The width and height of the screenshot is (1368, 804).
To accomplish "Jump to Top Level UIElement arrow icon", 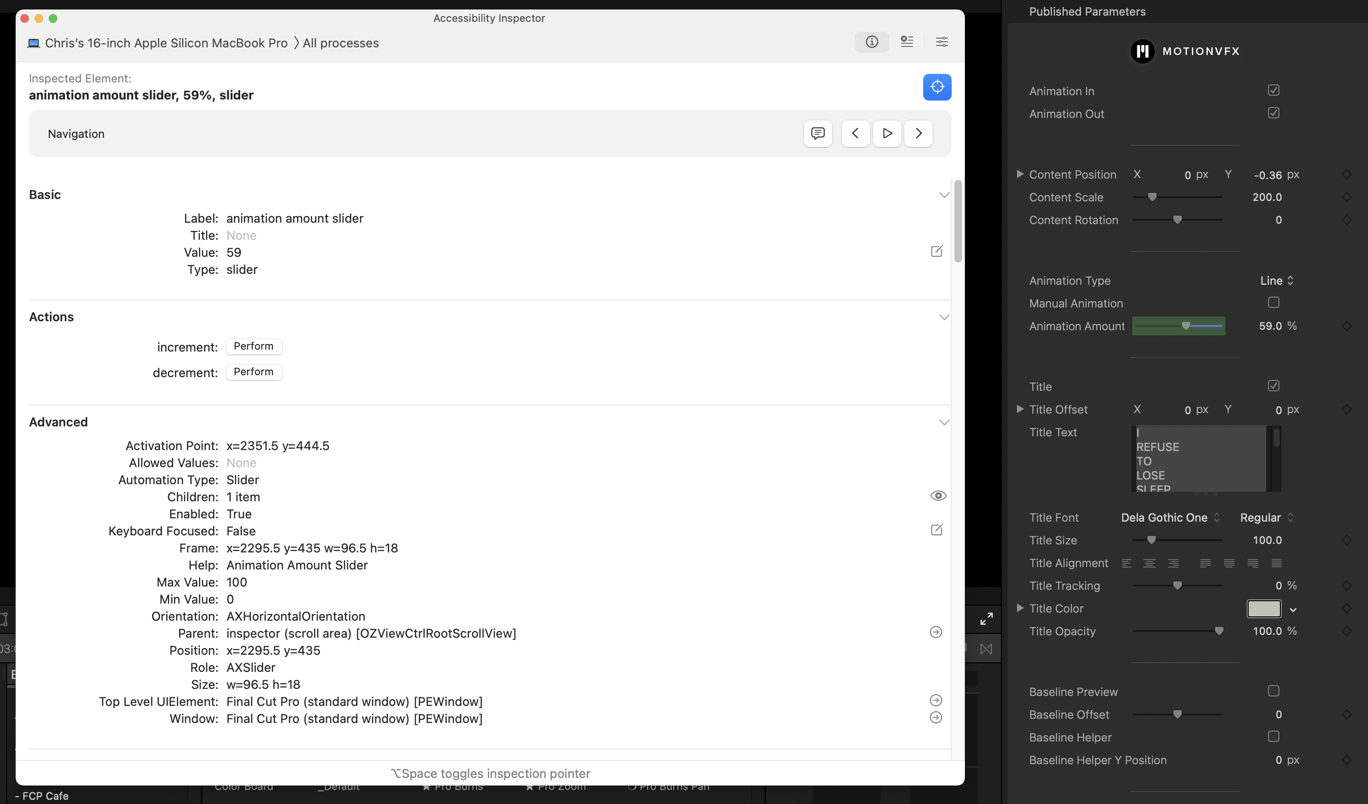I will (x=936, y=700).
